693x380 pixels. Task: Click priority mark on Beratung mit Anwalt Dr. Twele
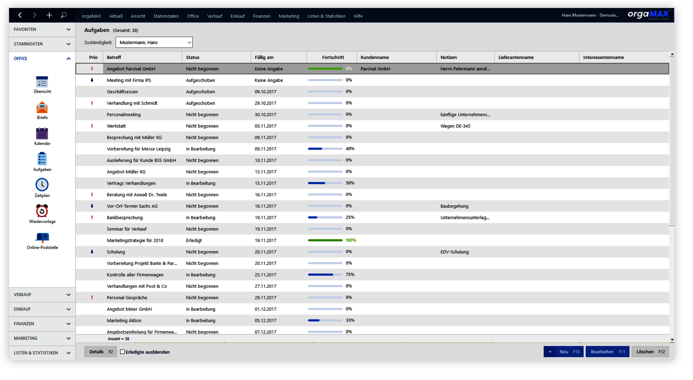click(x=92, y=195)
